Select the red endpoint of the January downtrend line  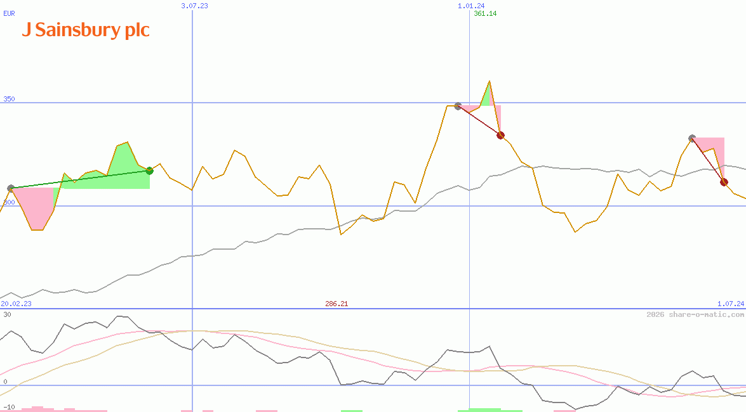point(501,135)
